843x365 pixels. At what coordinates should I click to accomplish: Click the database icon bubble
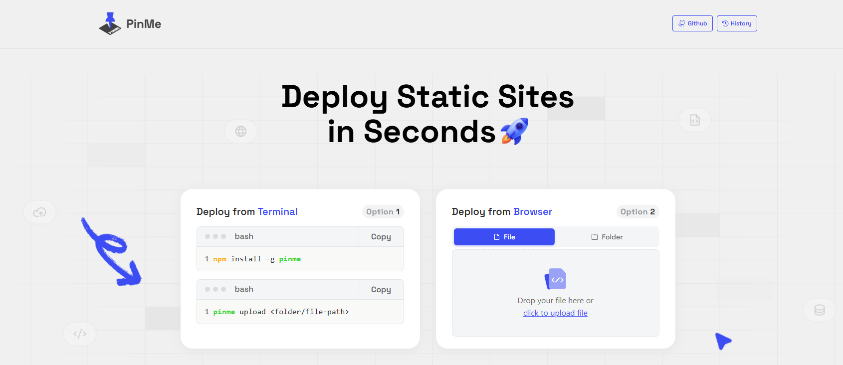coord(820,310)
